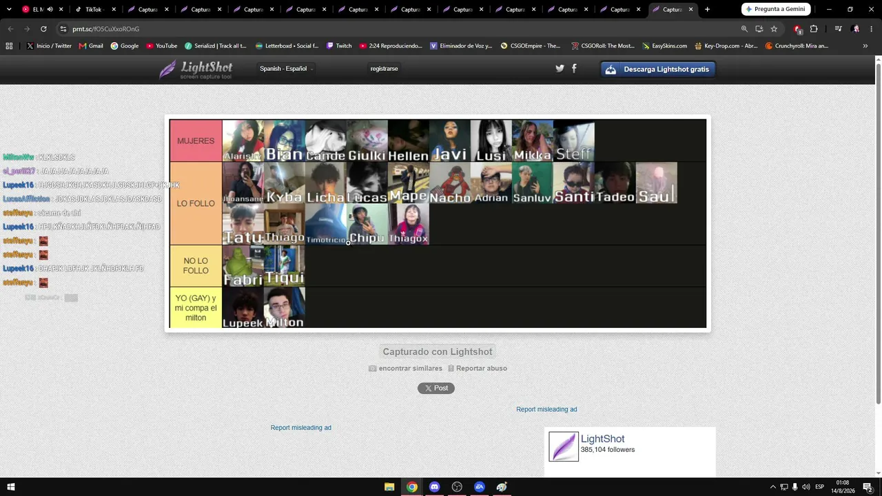
Task: Reload the prnt.sc page
Action: click(43, 29)
